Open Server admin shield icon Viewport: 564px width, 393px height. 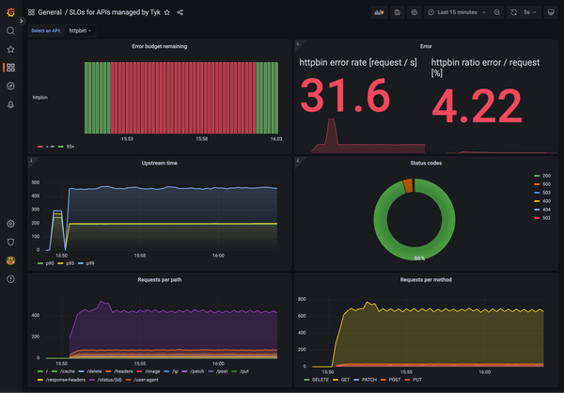tap(10, 243)
